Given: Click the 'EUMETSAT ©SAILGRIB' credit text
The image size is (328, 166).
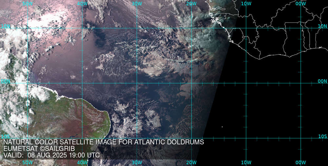Looking at the screenshot, I should click(x=39, y=149).
